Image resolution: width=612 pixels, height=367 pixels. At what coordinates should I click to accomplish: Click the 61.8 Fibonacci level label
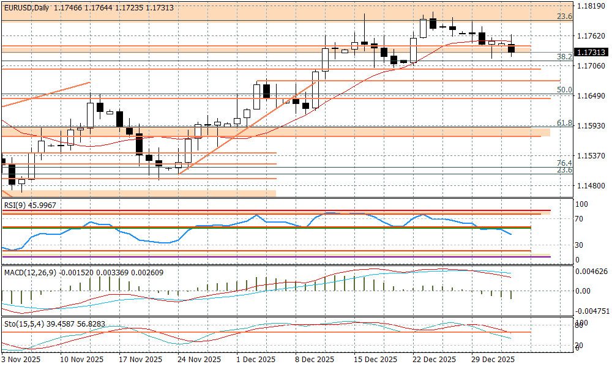(564, 123)
